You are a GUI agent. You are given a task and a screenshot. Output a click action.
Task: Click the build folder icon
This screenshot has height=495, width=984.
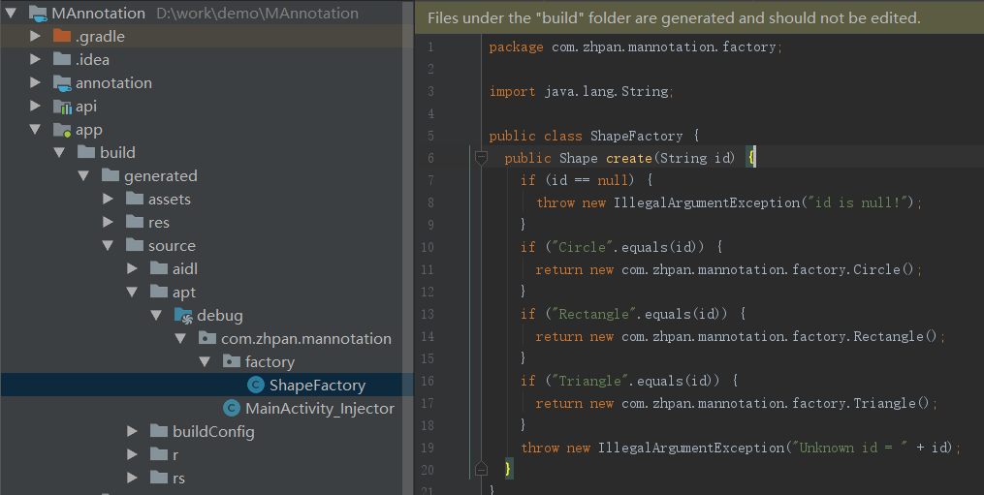click(x=86, y=152)
